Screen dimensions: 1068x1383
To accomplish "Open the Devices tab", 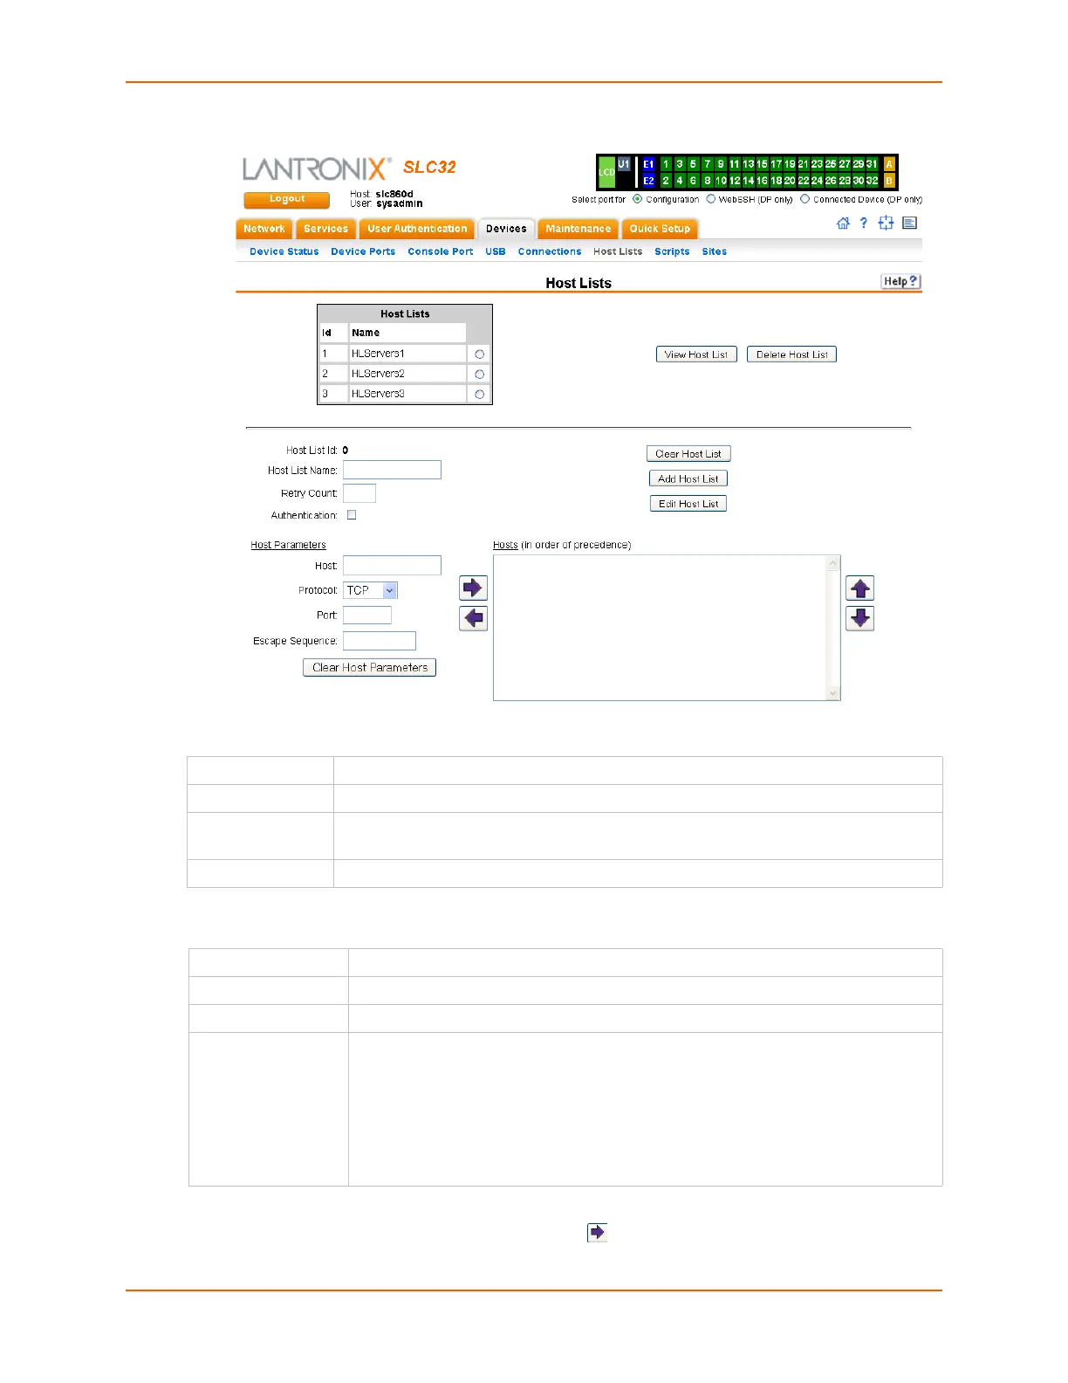I will coord(506,229).
